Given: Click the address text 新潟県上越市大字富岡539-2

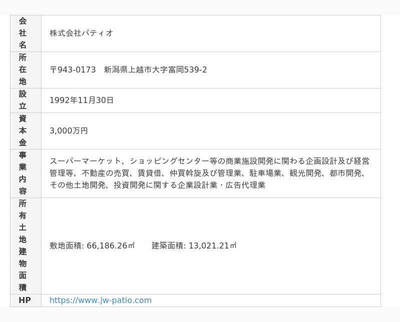Looking at the screenshot, I should (x=155, y=69).
